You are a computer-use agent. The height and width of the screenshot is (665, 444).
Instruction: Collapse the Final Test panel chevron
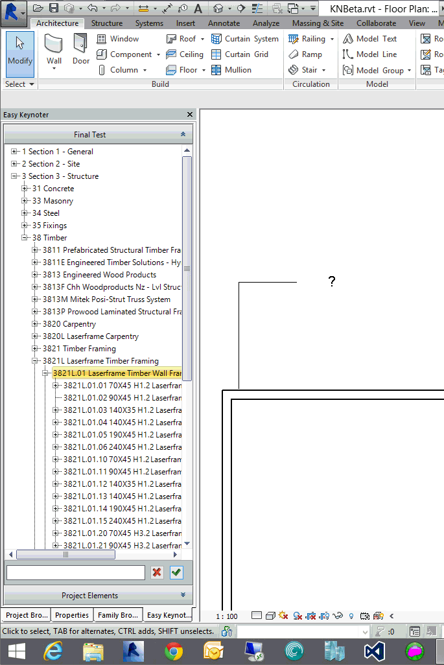pos(183,134)
